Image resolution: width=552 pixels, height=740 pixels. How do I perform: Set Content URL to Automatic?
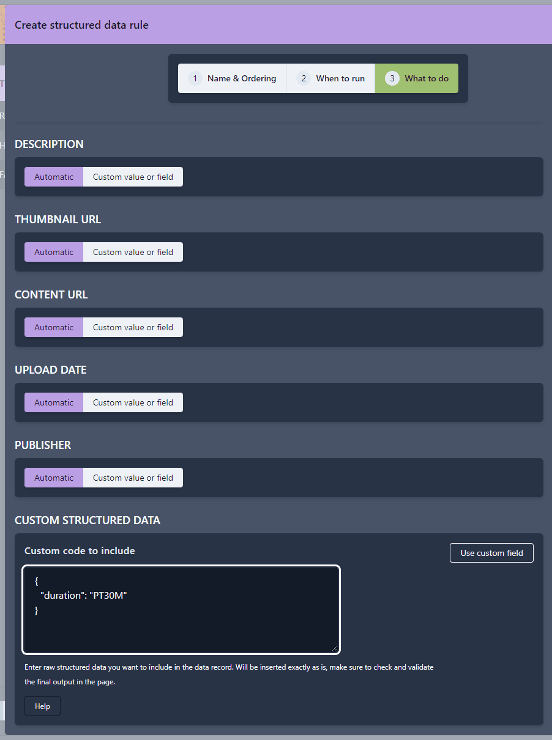click(x=54, y=327)
